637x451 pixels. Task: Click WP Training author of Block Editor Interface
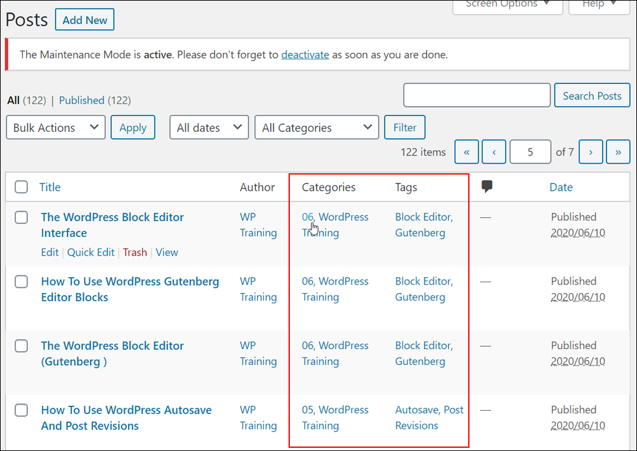click(258, 225)
